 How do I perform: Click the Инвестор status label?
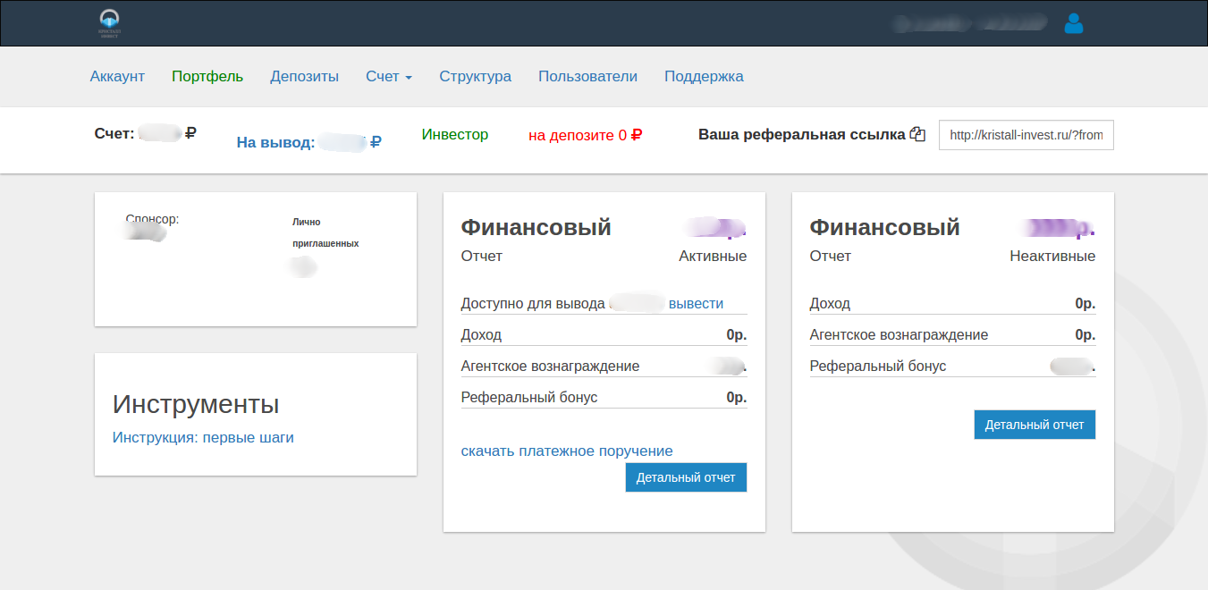pos(455,134)
